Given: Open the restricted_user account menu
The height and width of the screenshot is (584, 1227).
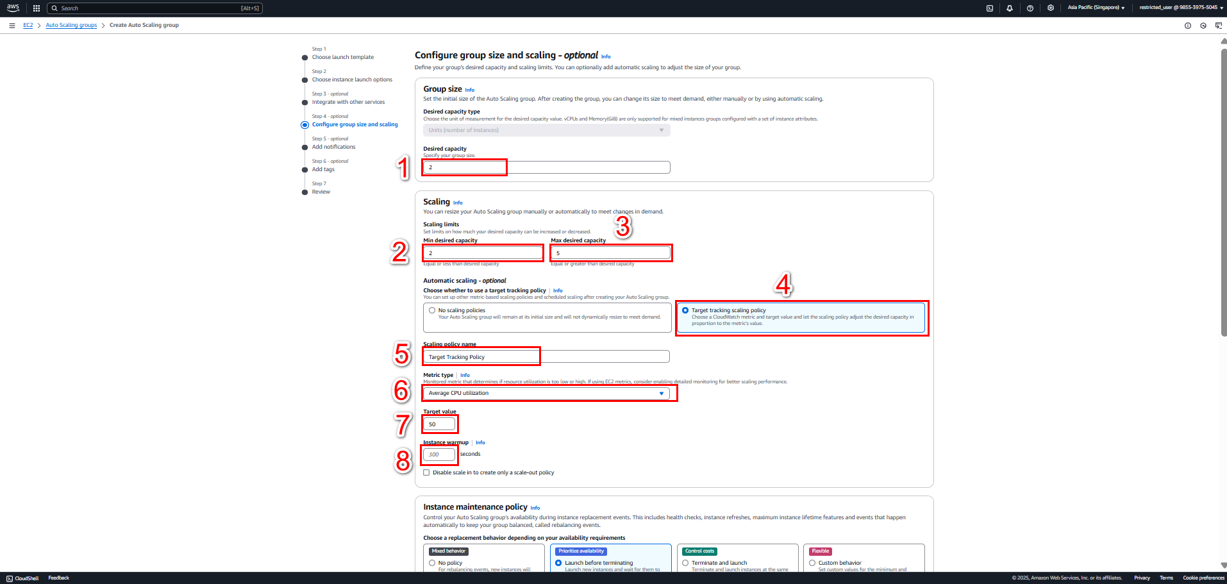Looking at the screenshot, I should (x=1181, y=8).
